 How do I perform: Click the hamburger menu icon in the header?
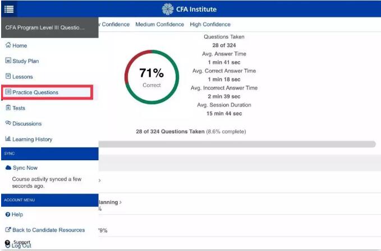pos(9,8)
